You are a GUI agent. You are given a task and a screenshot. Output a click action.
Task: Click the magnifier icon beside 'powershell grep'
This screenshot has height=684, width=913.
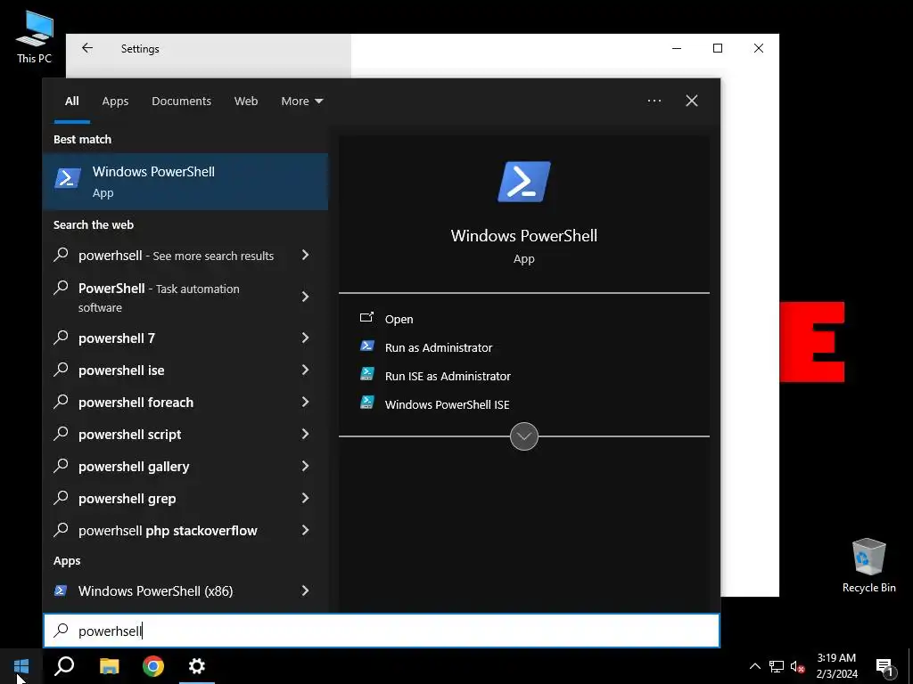pyautogui.click(x=61, y=497)
